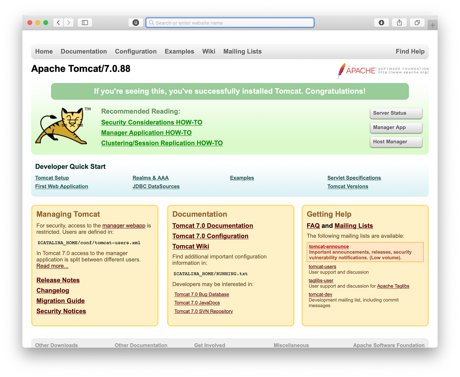
Task: Focus the Safari address search field
Action: click(x=230, y=23)
